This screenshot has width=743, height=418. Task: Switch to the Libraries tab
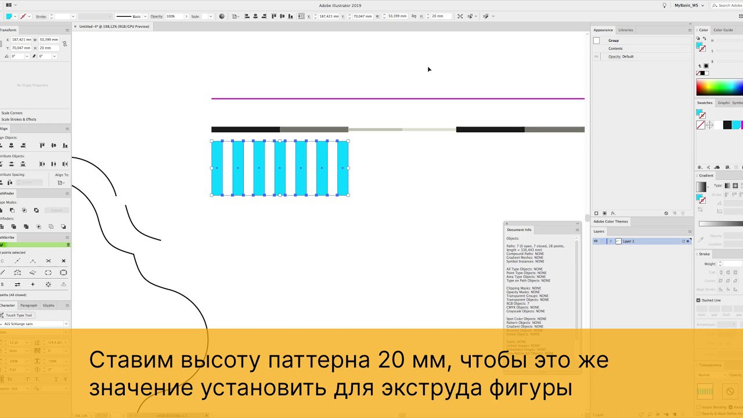pos(626,30)
